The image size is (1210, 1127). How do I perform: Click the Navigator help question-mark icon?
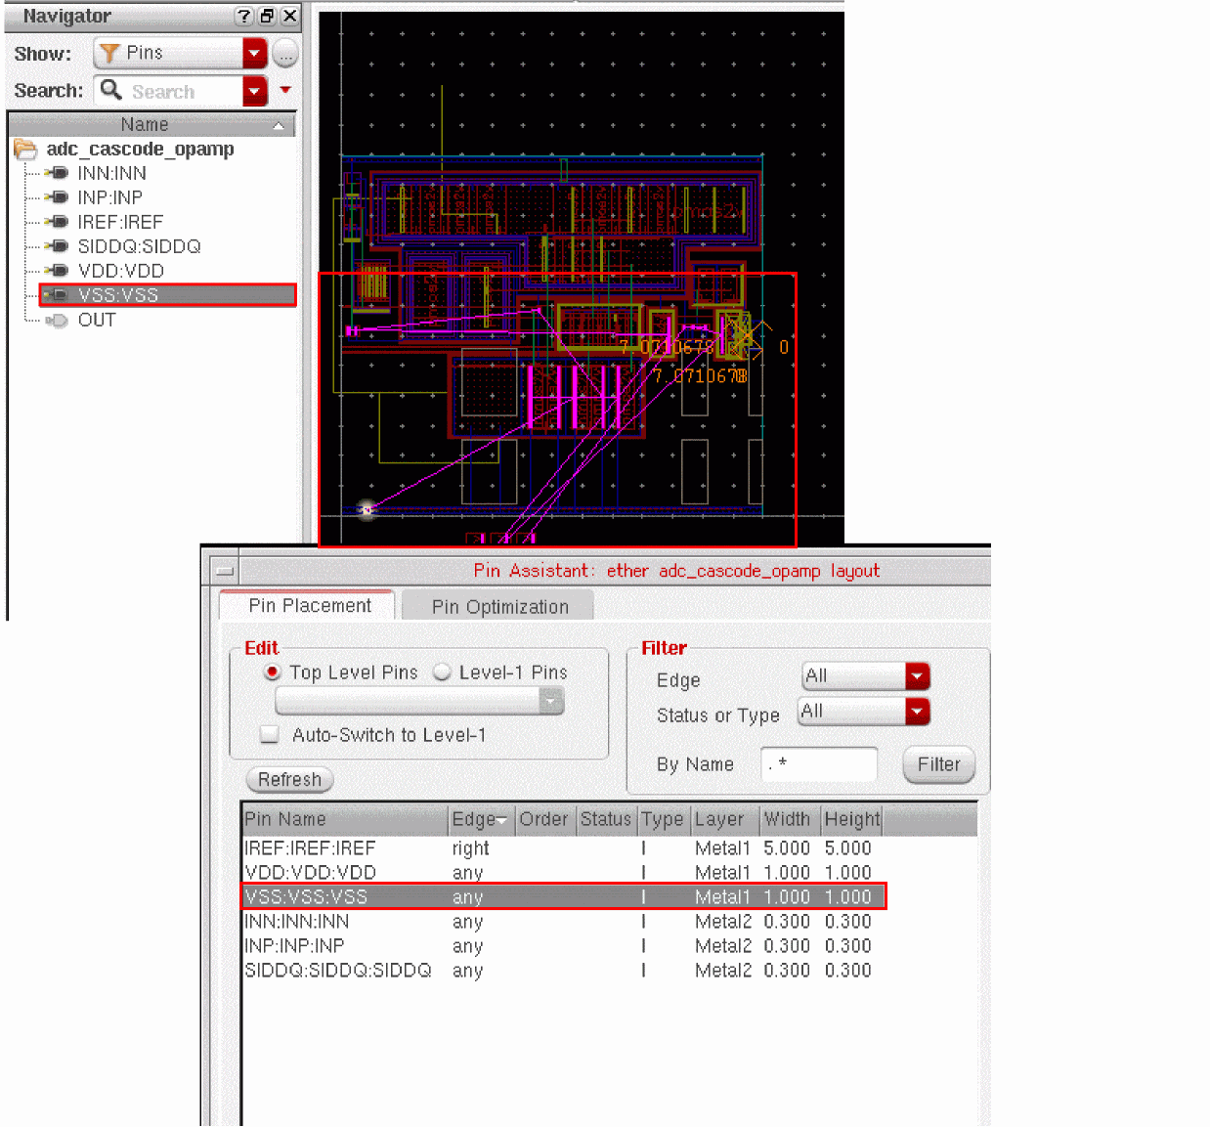pos(243,16)
